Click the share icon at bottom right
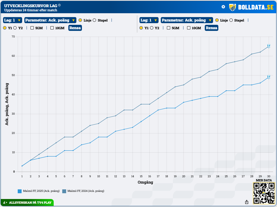The image size is (277, 207). pyautogui.click(x=247, y=202)
